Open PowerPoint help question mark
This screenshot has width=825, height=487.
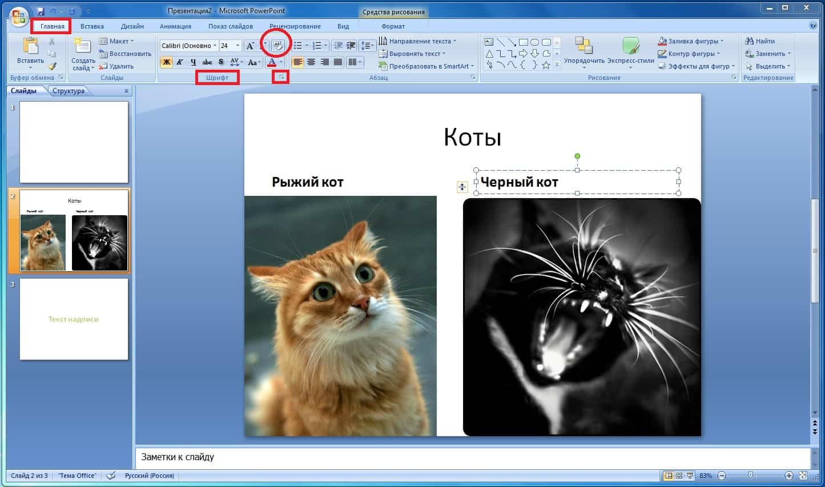pos(813,26)
